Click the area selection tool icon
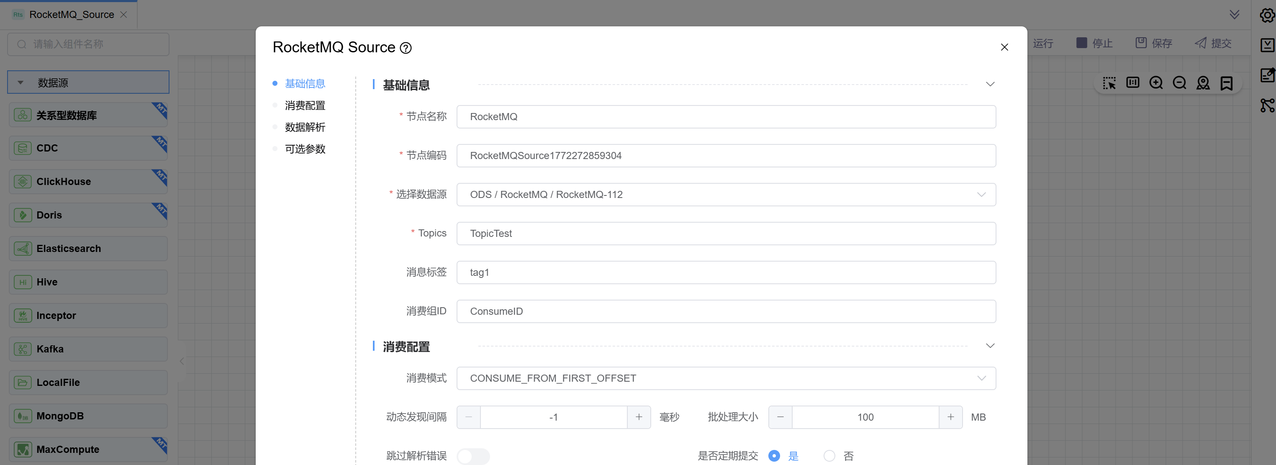Viewport: 1276px width, 465px height. pyautogui.click(x=1109, y=83)
